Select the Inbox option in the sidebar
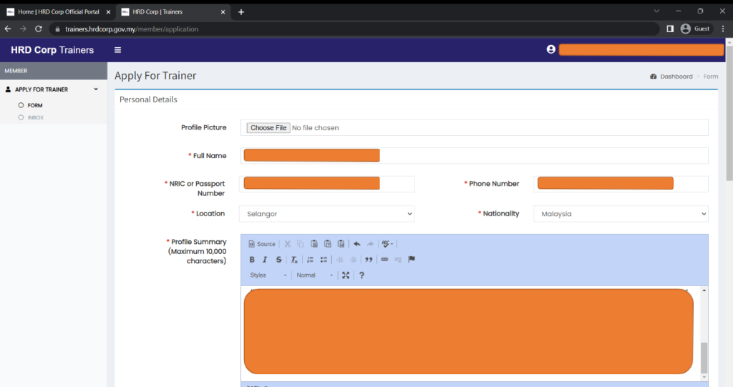Screen dimensions: 733x387 35,117
